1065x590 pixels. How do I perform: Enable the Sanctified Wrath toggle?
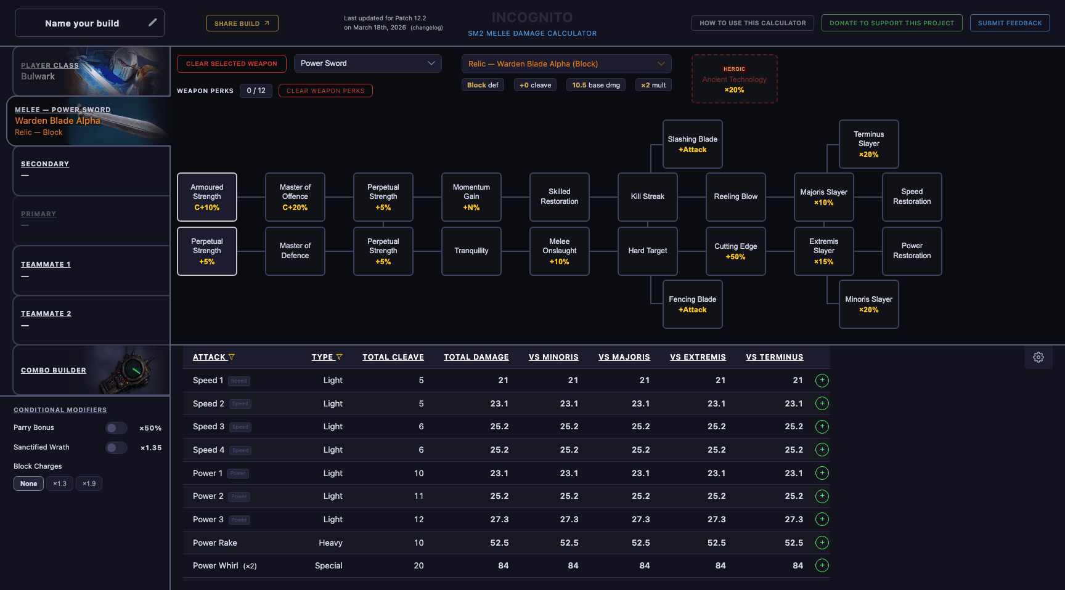116,447
